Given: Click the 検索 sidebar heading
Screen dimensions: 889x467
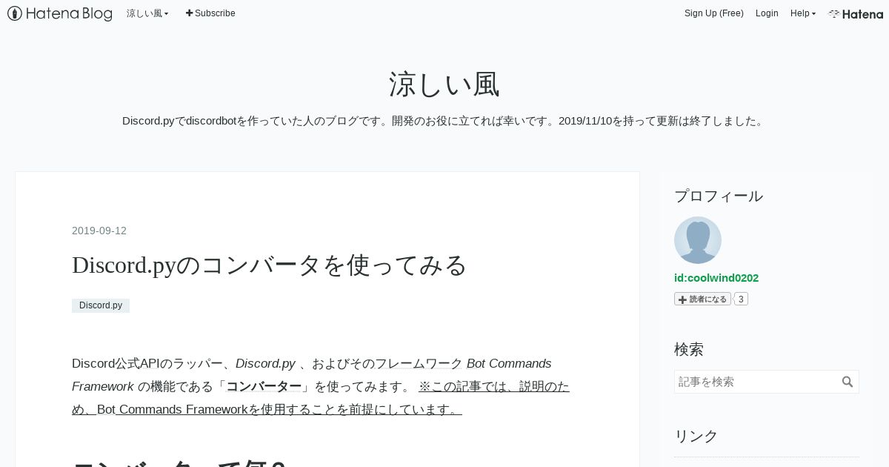Looking at the screenshot, I should point(689,349).
